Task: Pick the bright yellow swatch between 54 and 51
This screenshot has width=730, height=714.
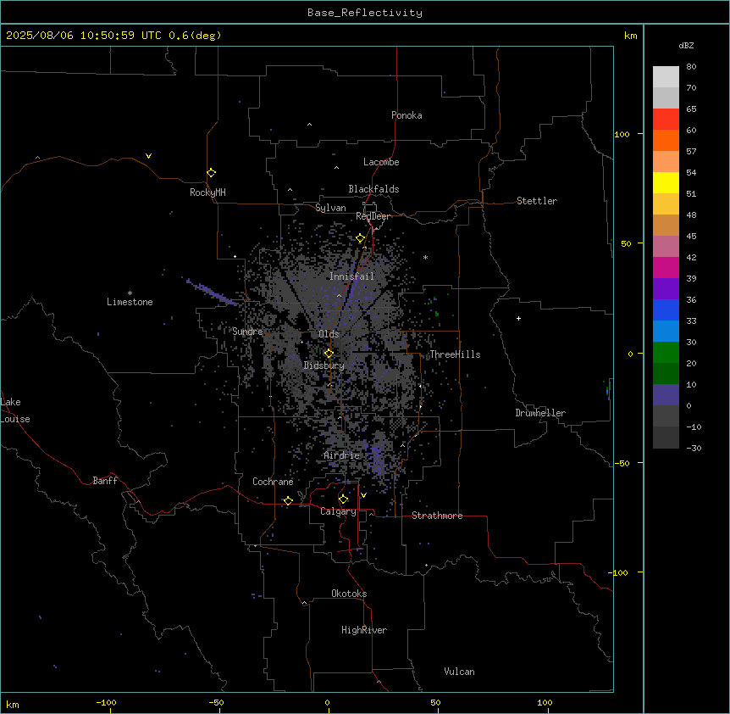Action: pyautogui.click(x=666, y=182)
